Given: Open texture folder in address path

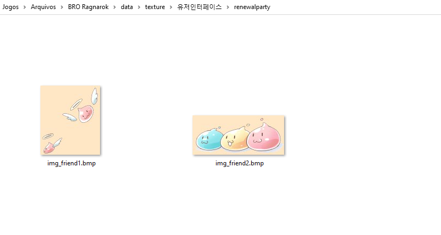Looking at the screenshot, I should coord(155,7).
